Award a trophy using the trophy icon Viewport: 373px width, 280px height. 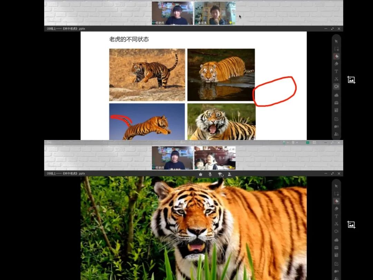coord(220,174)
